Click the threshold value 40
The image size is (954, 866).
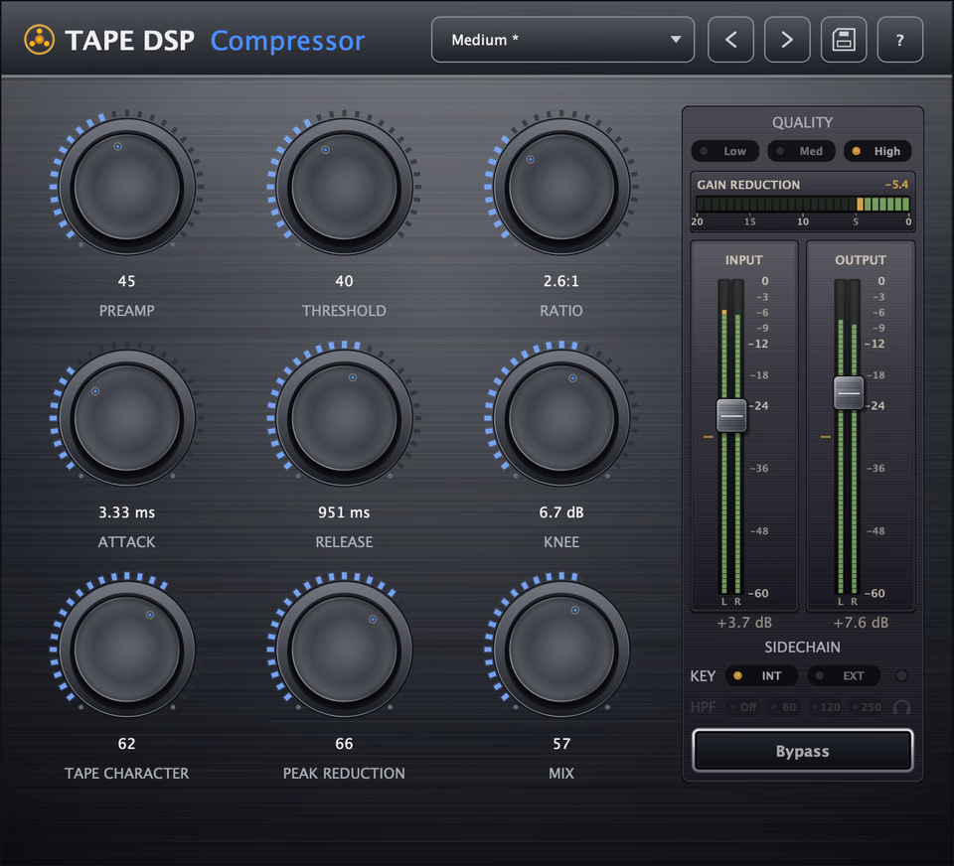(x=344, y=281)
